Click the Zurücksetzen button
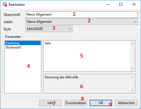This screenshot has width=141, height=109. (76, 103)
